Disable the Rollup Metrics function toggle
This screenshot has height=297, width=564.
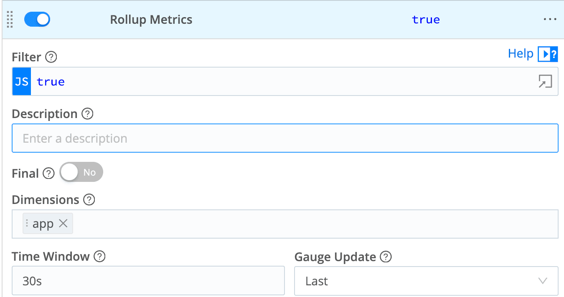pos(37,20)
